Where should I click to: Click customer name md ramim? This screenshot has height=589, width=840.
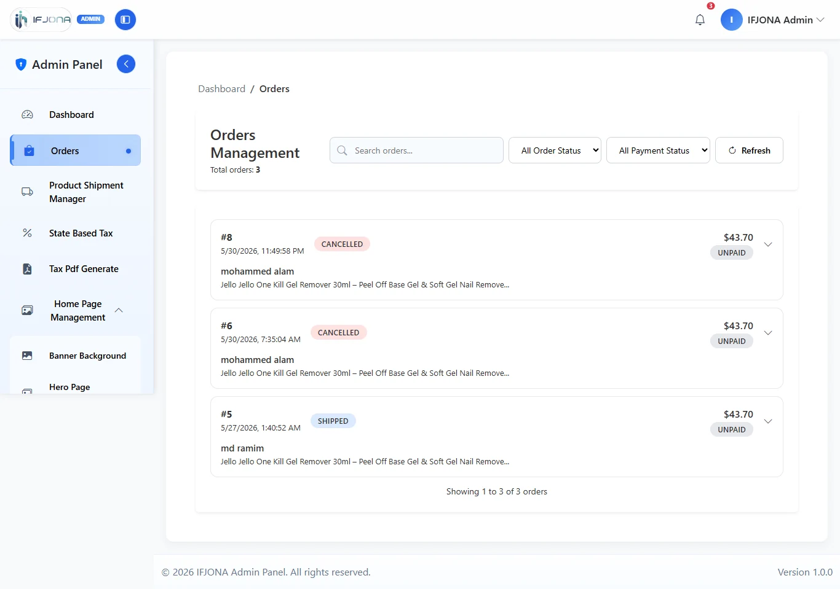coord(242,448)
